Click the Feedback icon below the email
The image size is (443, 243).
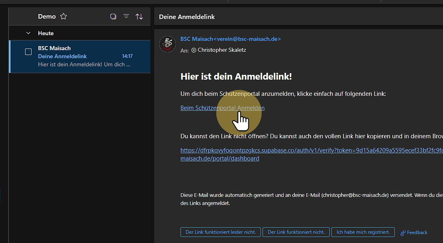coord(403,232)
